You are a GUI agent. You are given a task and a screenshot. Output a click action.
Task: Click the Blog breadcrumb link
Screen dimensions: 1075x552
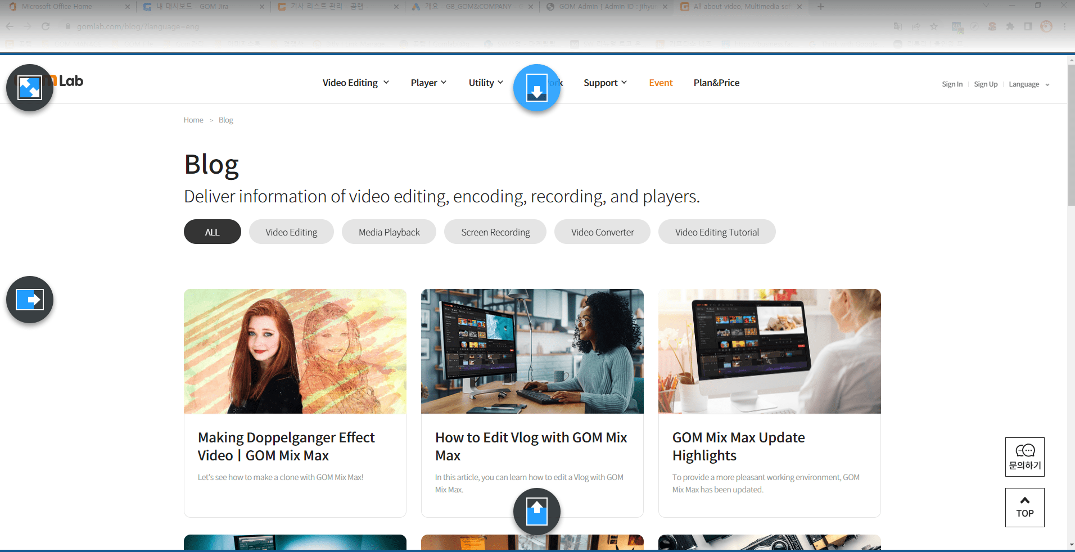(x=225, y=120)
